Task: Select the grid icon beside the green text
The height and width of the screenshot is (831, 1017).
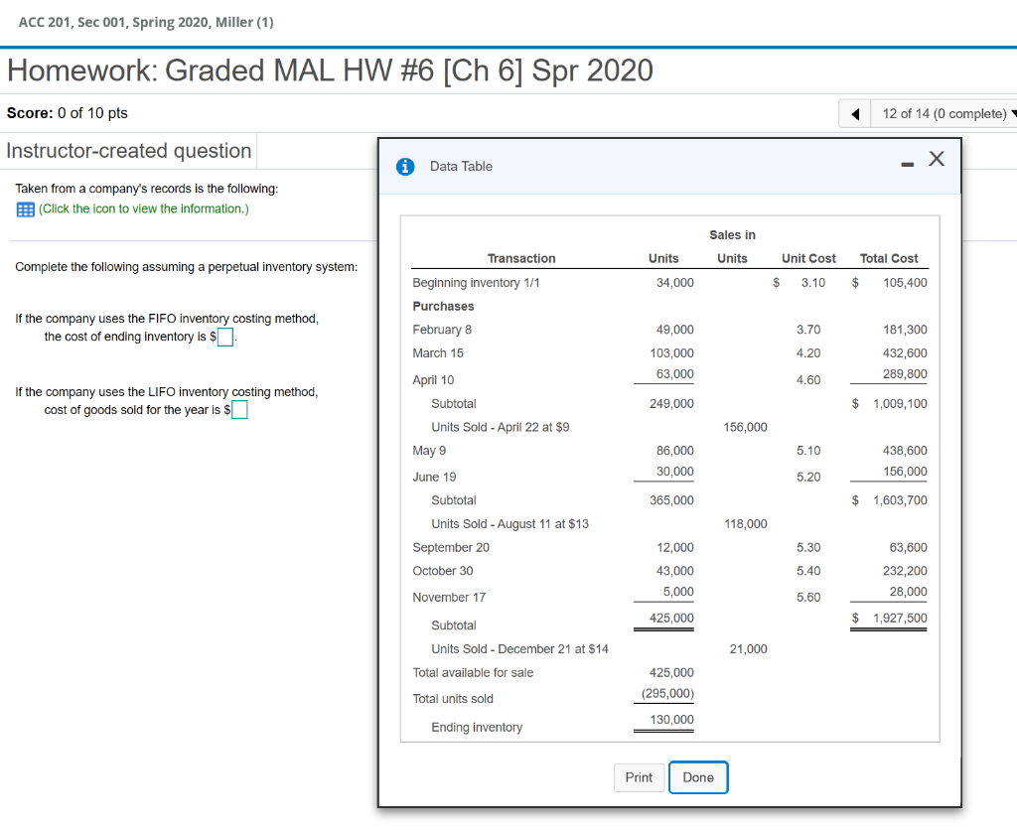Action: tap(24, 208)
